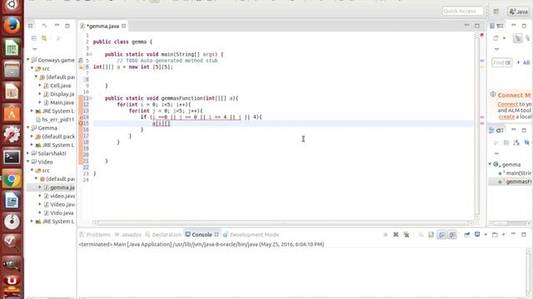The image size is (533, 299).
Task: Click the error marker on line 15
Action: click(x=81, y=124)
